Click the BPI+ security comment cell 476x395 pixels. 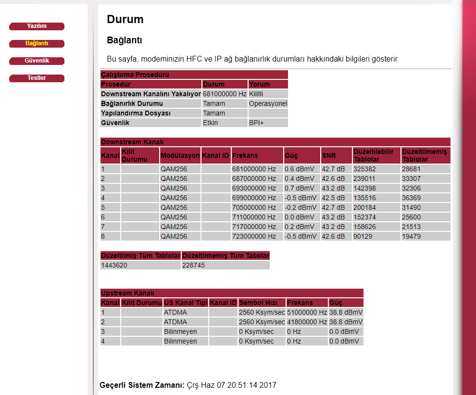coord(257,123)
